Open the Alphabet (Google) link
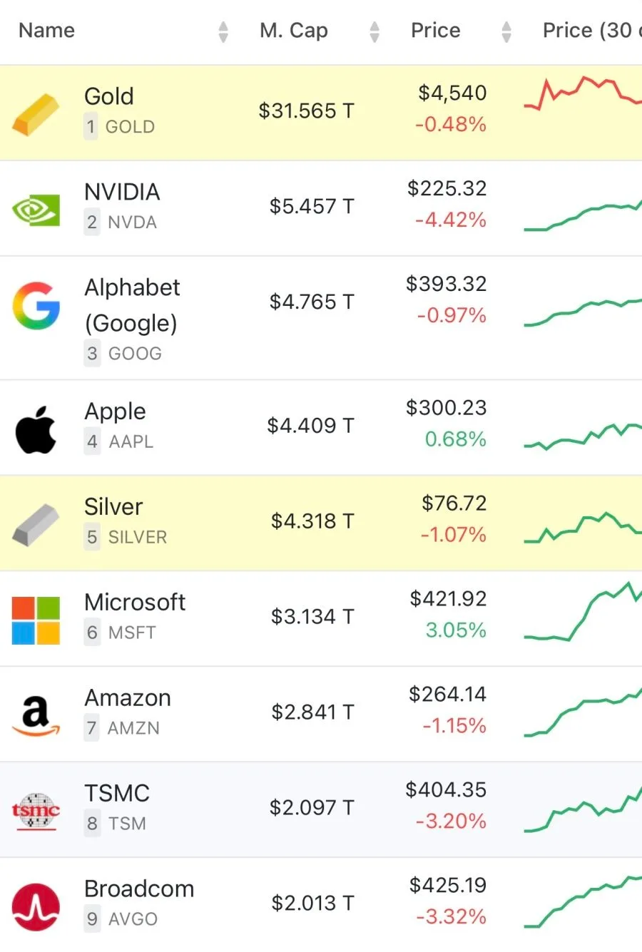642x952 pixels. (x=132, y=305)
